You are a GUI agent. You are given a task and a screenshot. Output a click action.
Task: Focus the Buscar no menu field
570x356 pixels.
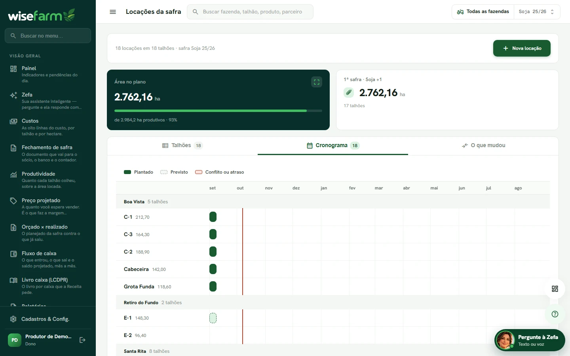(48, 36)
